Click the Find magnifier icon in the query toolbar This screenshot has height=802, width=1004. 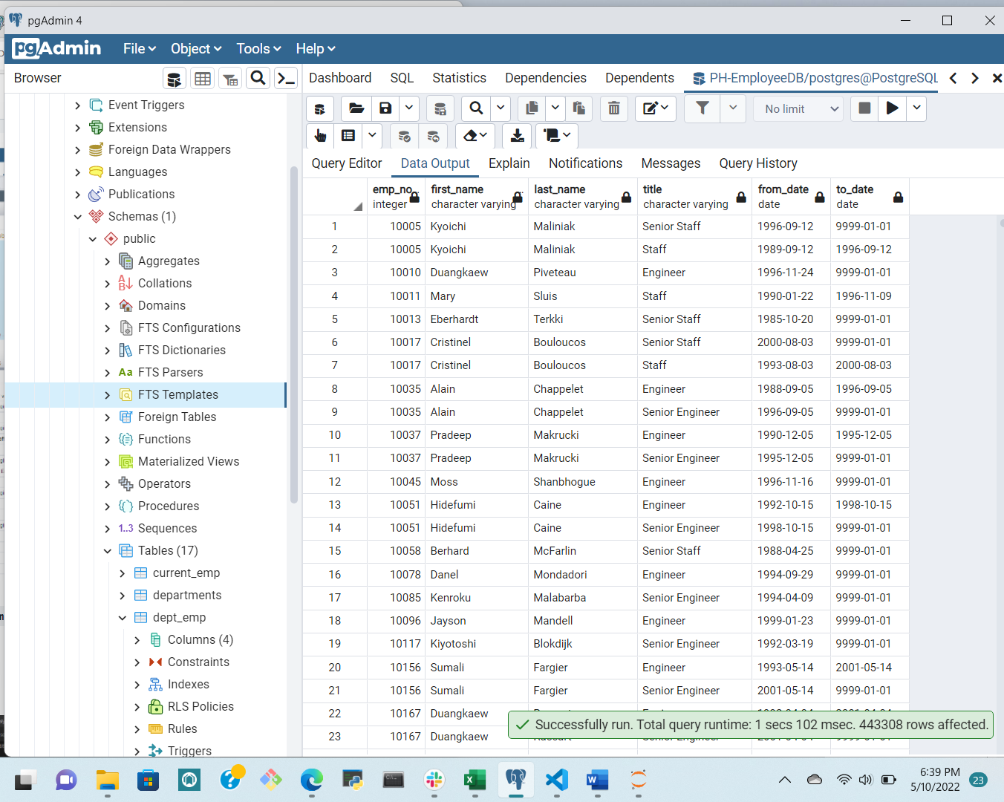click(x=476, y=108)
